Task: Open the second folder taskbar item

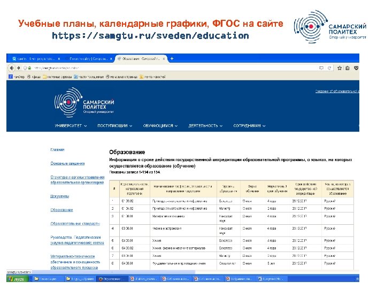Action: click(80, 279)
